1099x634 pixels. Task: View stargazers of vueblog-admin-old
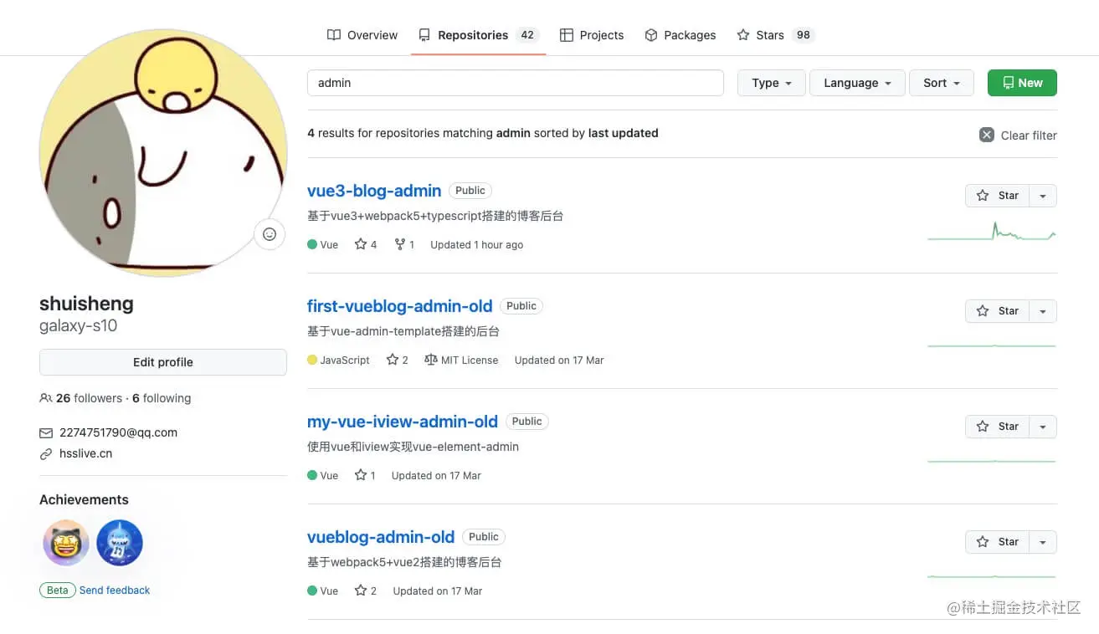click(x=366, y=591)
